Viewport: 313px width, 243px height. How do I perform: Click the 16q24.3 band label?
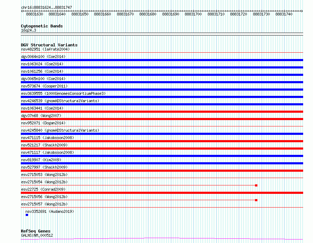click(28, 30)
